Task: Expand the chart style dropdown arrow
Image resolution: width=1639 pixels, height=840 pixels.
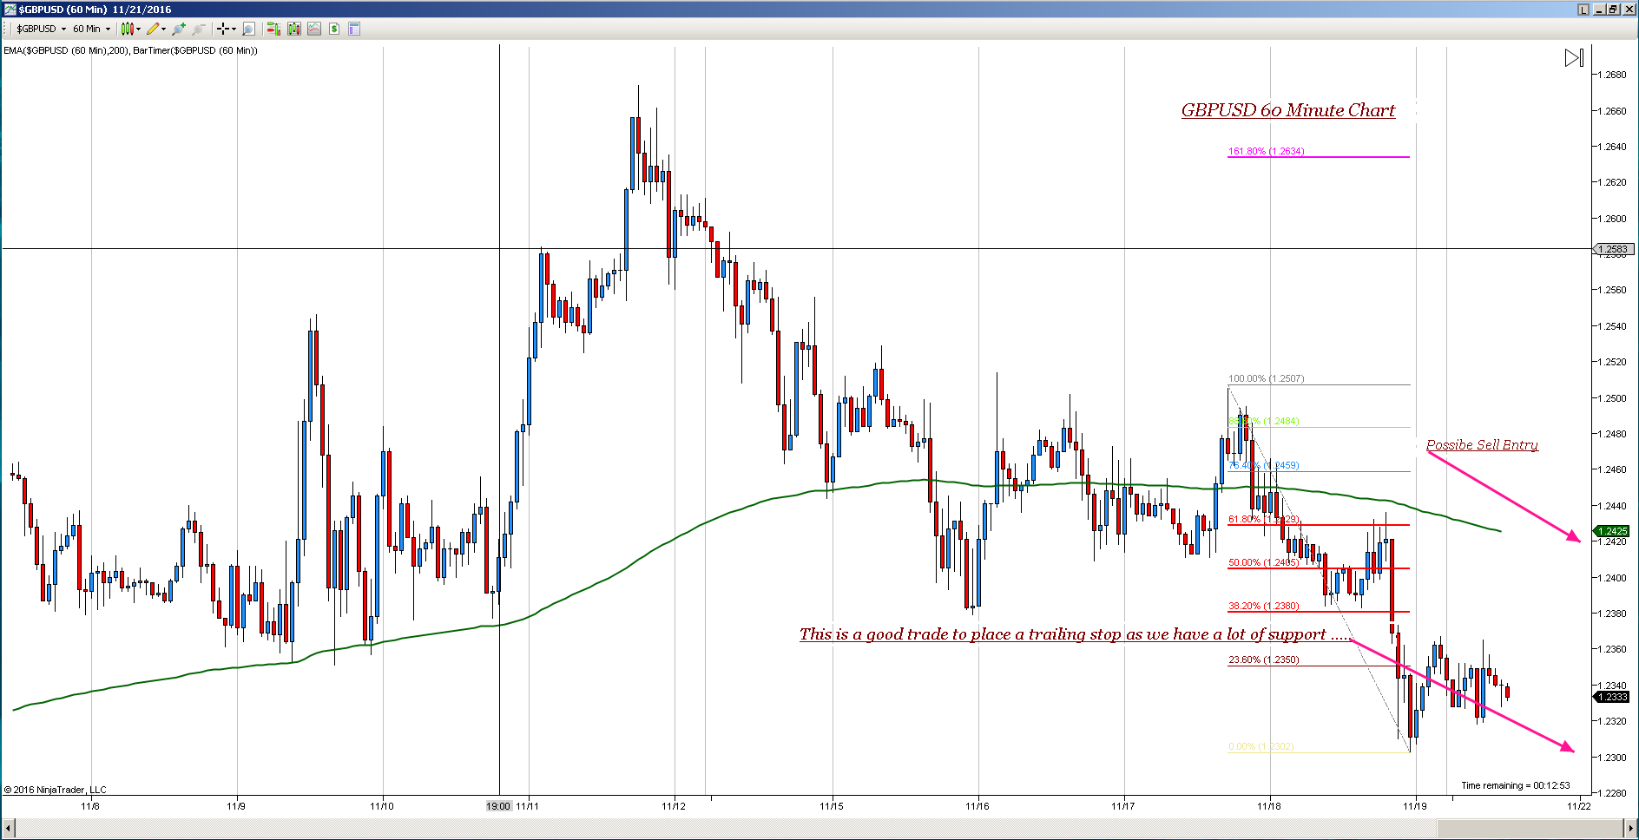Action: (138, 29)
